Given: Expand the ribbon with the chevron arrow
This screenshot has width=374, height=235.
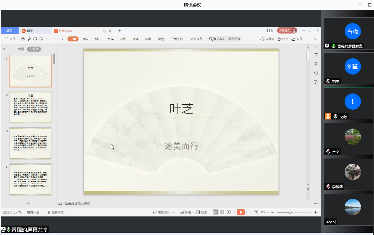Looking at the screenshot, I should pos(316,39).
